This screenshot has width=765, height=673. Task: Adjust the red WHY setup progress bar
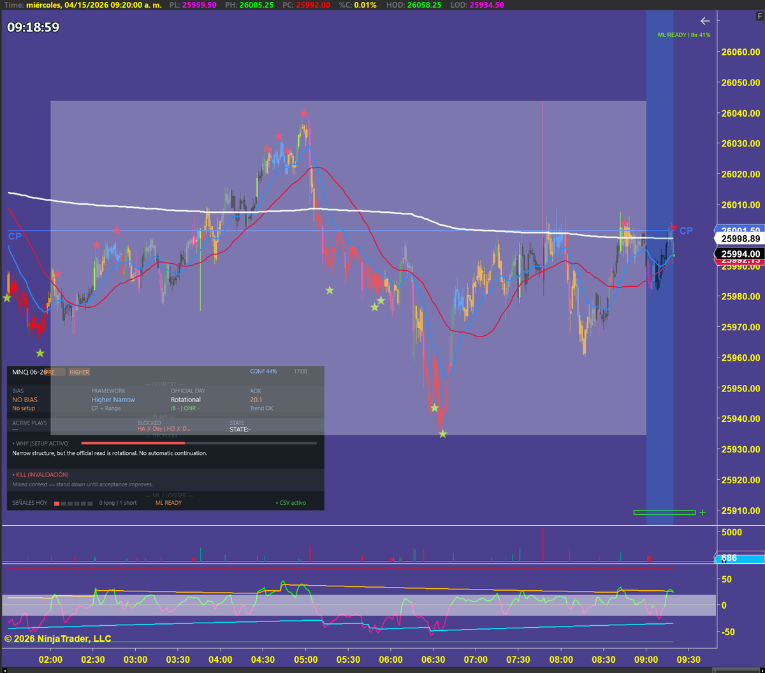click(x=132, y=443)
